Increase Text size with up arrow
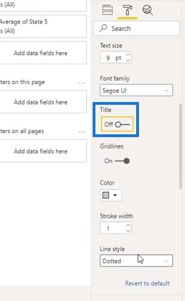The width and height of the screenshot is (185, 301). coord(128,55)
